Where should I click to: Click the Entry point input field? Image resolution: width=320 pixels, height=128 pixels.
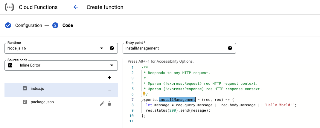[x=179, y=48]
